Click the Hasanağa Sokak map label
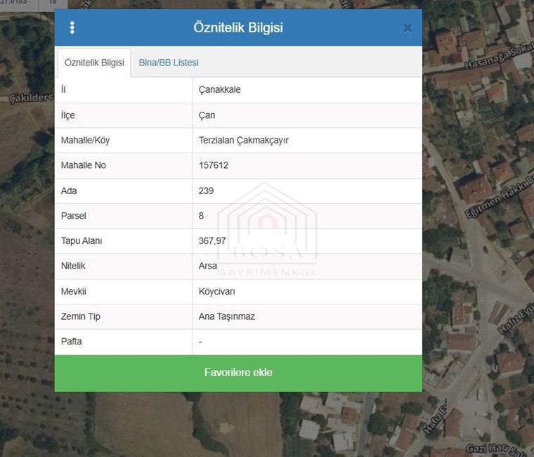Screen dimensions: 534x457 [499, 56]
